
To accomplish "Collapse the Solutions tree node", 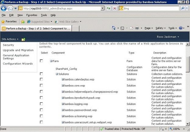I will click(57, 74).
